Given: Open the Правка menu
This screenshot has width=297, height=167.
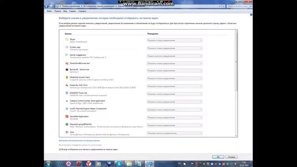Looking at the screenshot, I should (58, 11).
